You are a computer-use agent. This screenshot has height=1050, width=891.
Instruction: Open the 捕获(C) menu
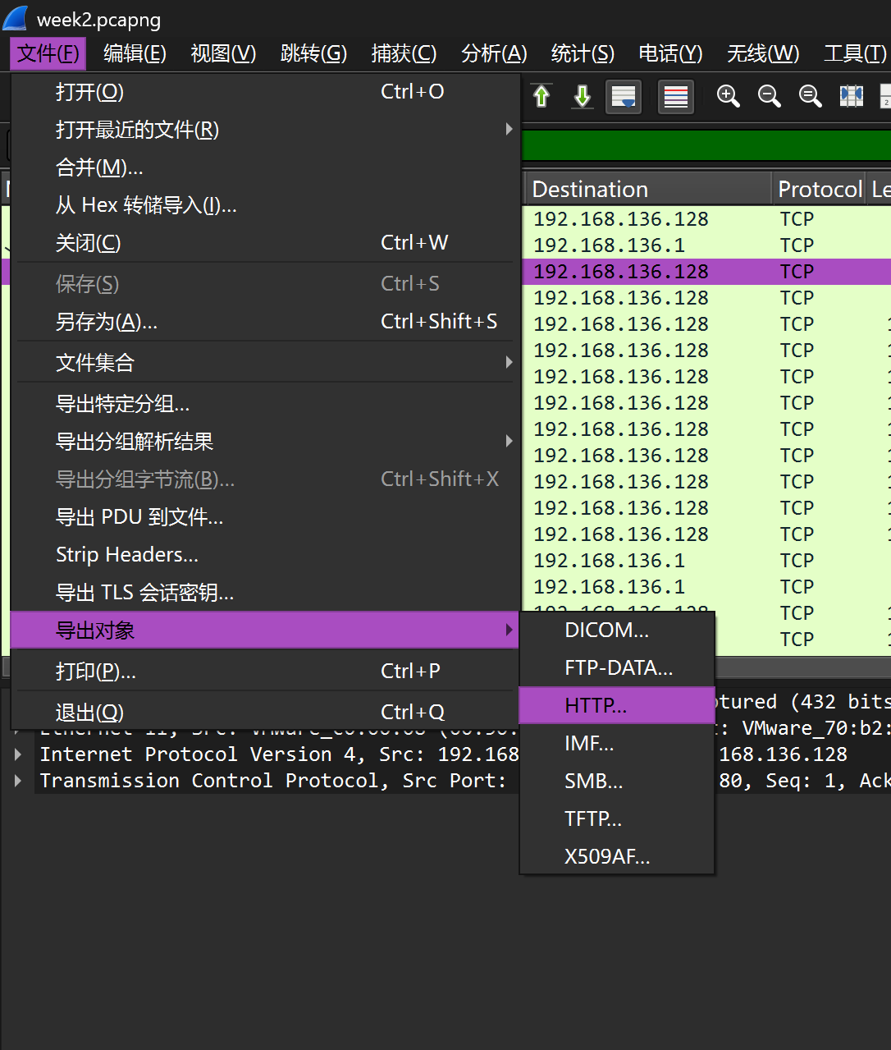pos(404,54)
